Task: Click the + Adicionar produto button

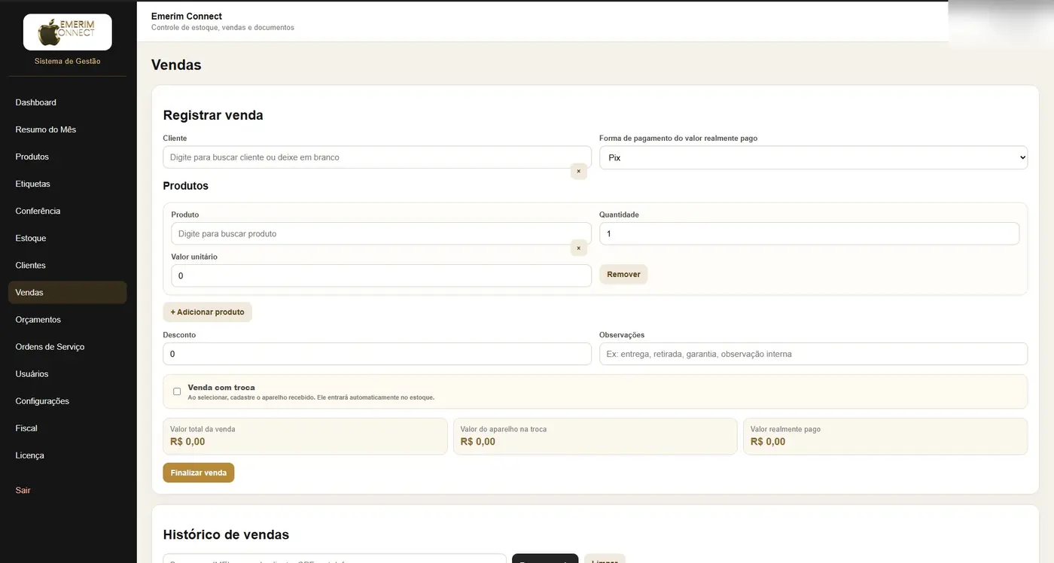Action: pos(207,312)
